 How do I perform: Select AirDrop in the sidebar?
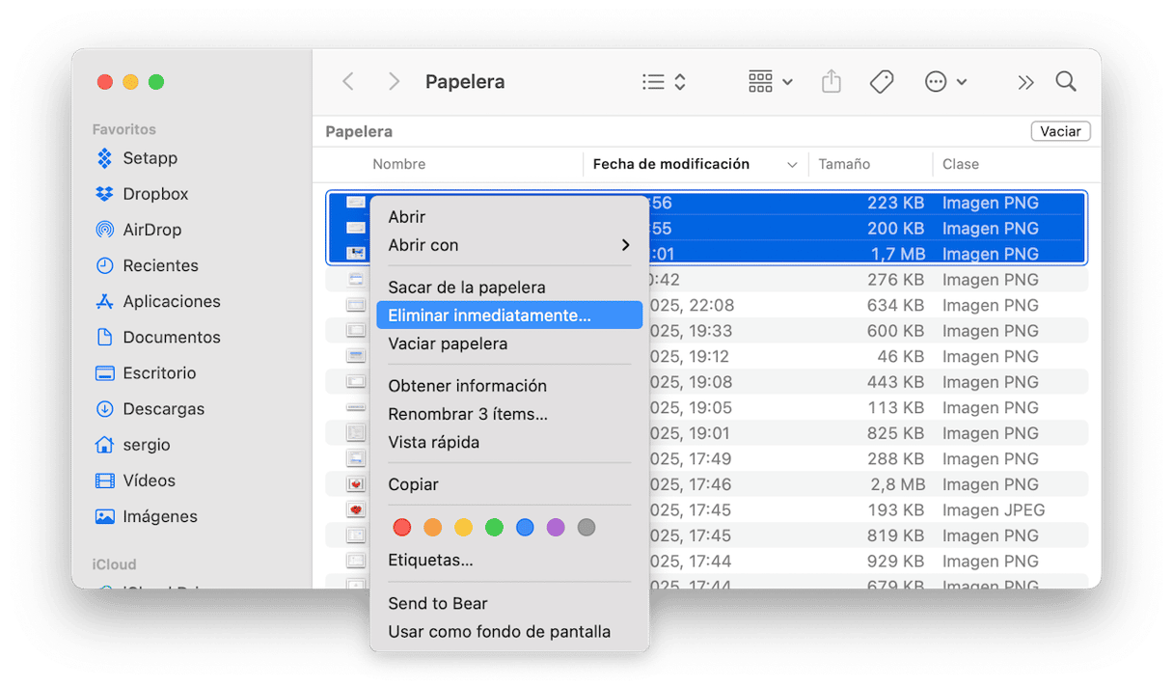tap(151, 230)
